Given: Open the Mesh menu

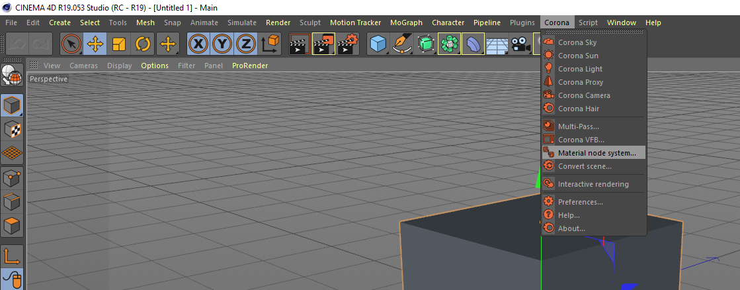Looking at the screenshot, I should [x=145, y=23].
